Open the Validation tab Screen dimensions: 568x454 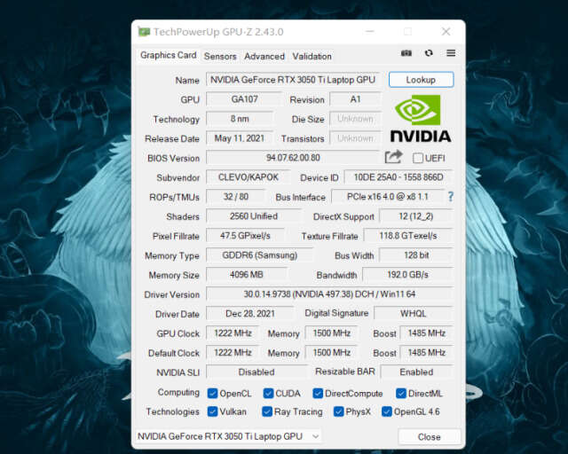click(312, 57)
